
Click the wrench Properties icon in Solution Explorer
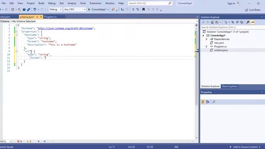248,22
